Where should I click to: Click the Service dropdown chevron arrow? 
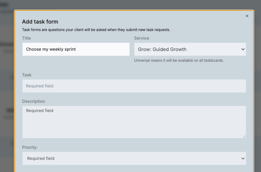pyautogui.click(x=243, y=50)
